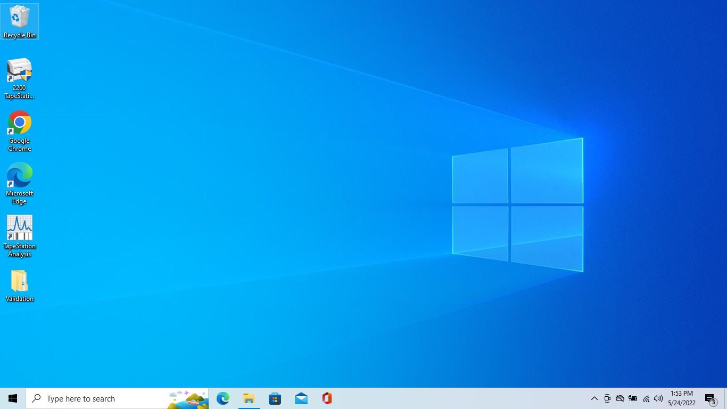Open the OneDrive cloud tray icon
Screen dimensions: 727x409
pos(620,398)
